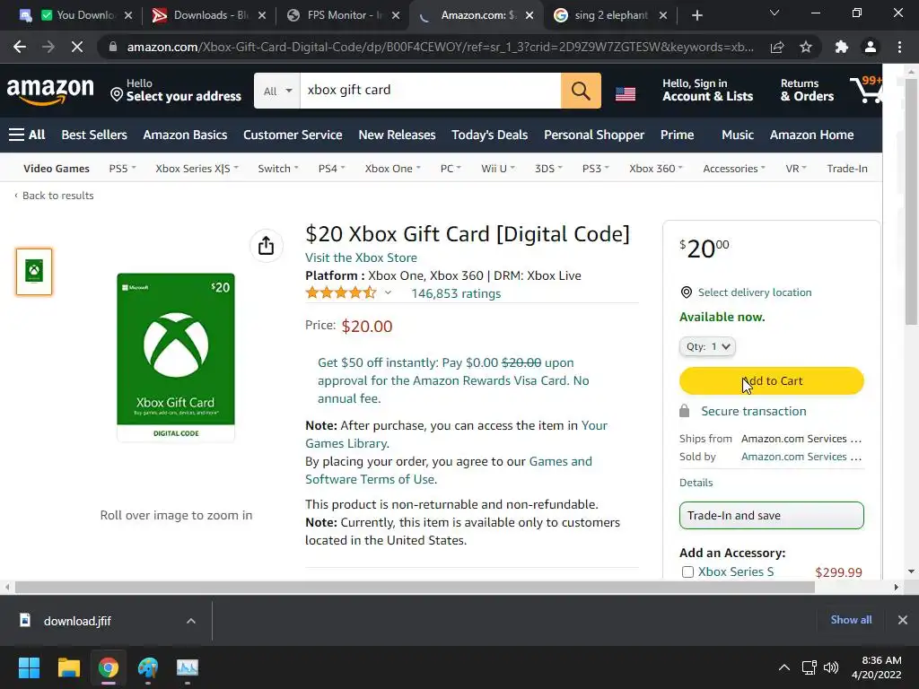This screenshot has width=919, height=689.
Task: Open download.jfif file in downloads bar
Action: [77, 621]
